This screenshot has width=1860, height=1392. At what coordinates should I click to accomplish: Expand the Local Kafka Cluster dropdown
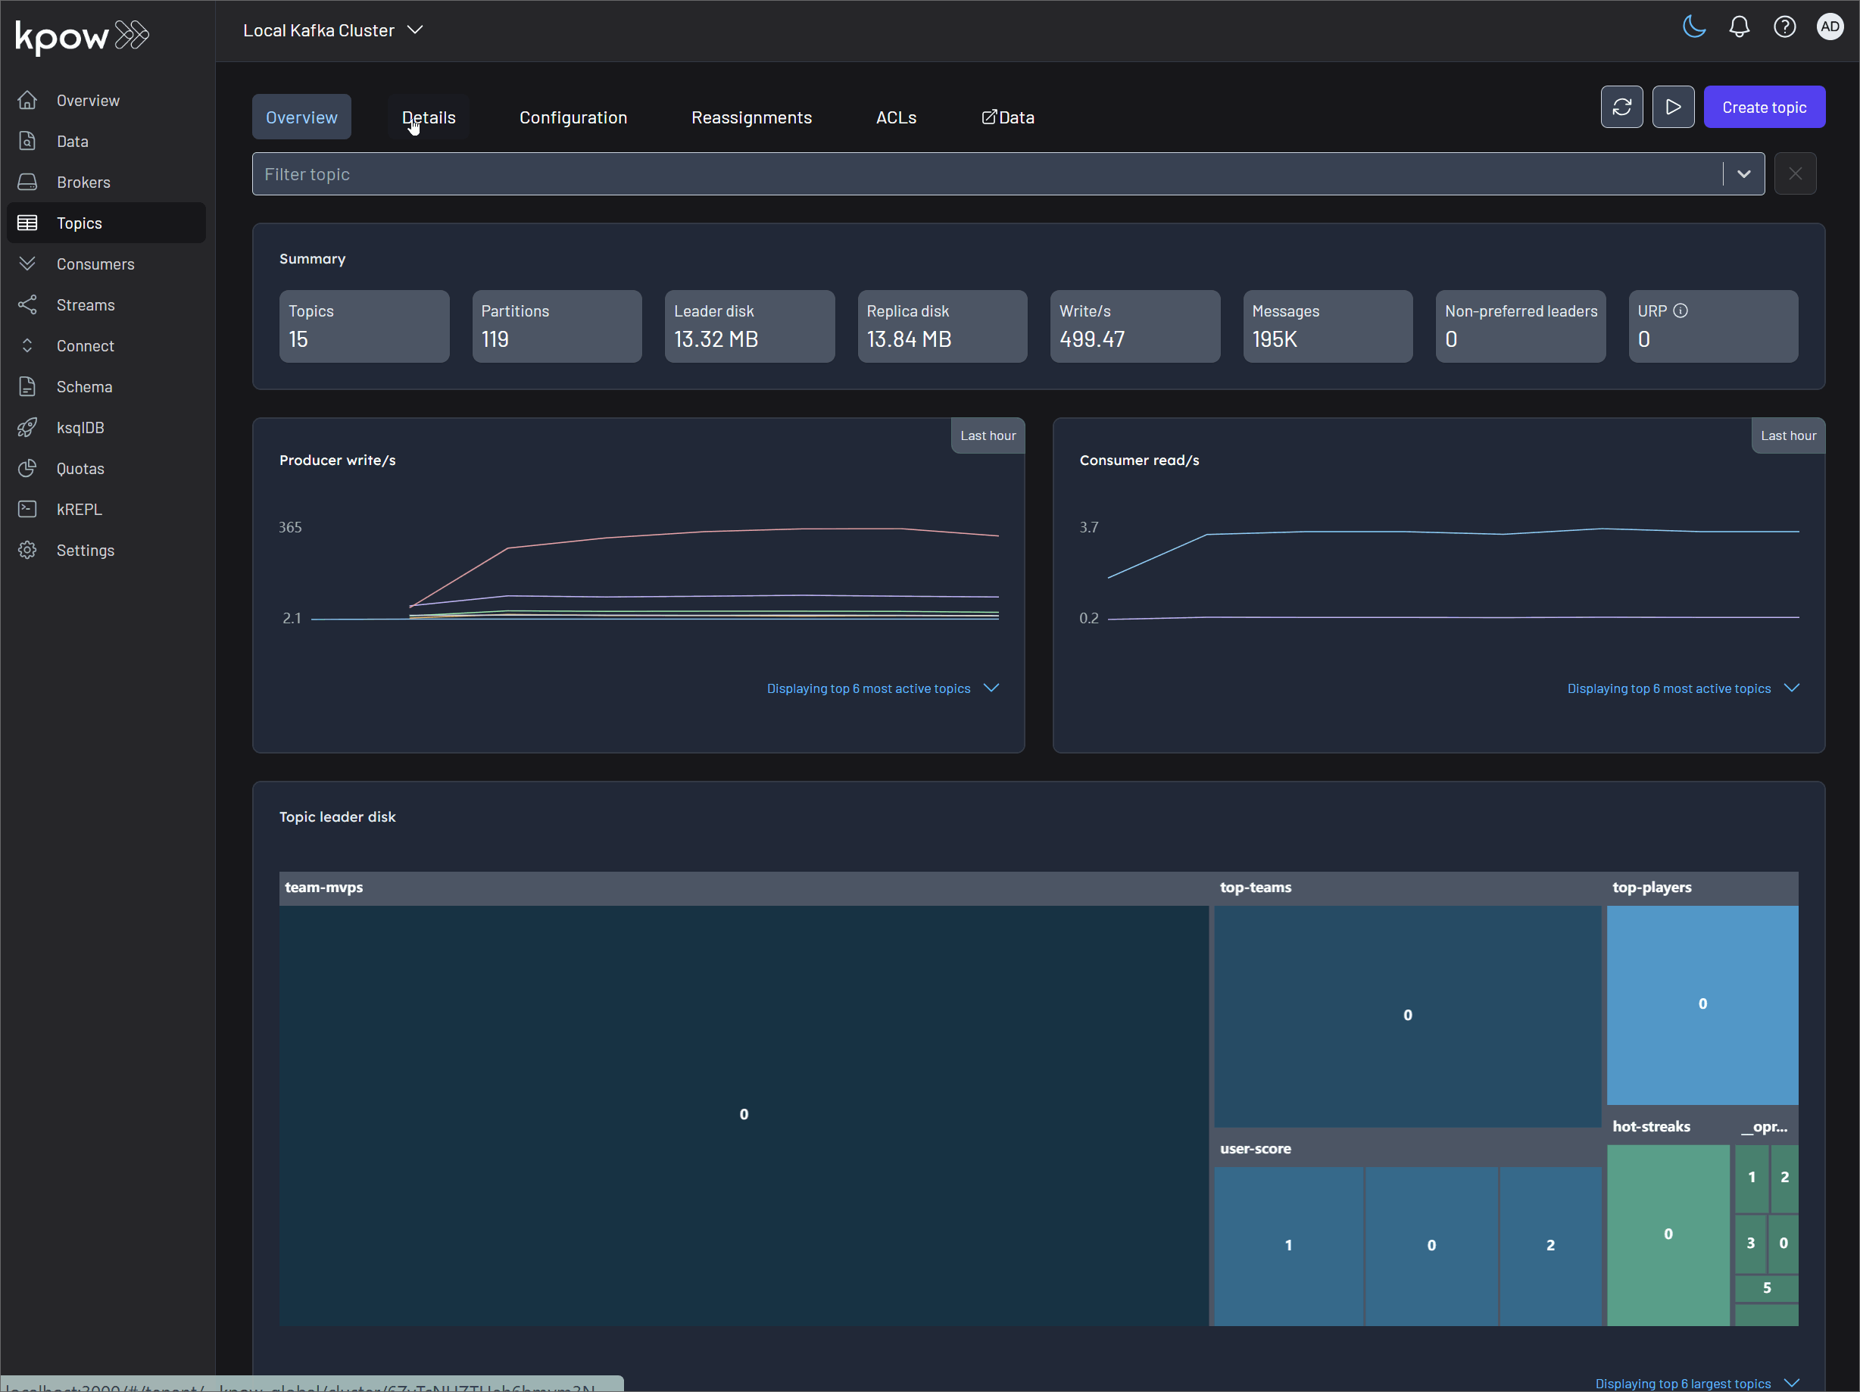(x=333, y=30)
